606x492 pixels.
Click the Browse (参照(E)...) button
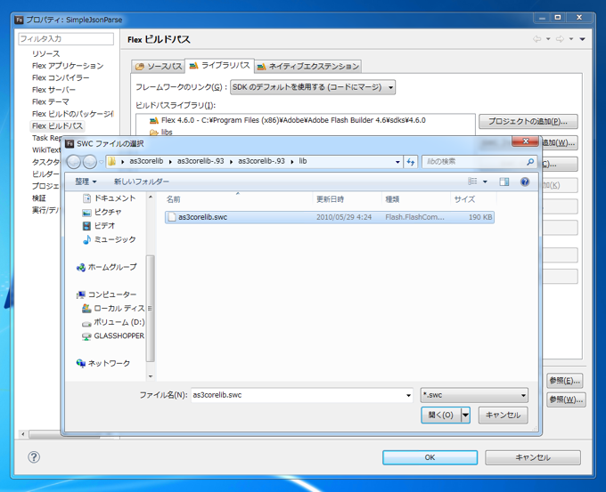pyautogui.click(x=565, y=381)
